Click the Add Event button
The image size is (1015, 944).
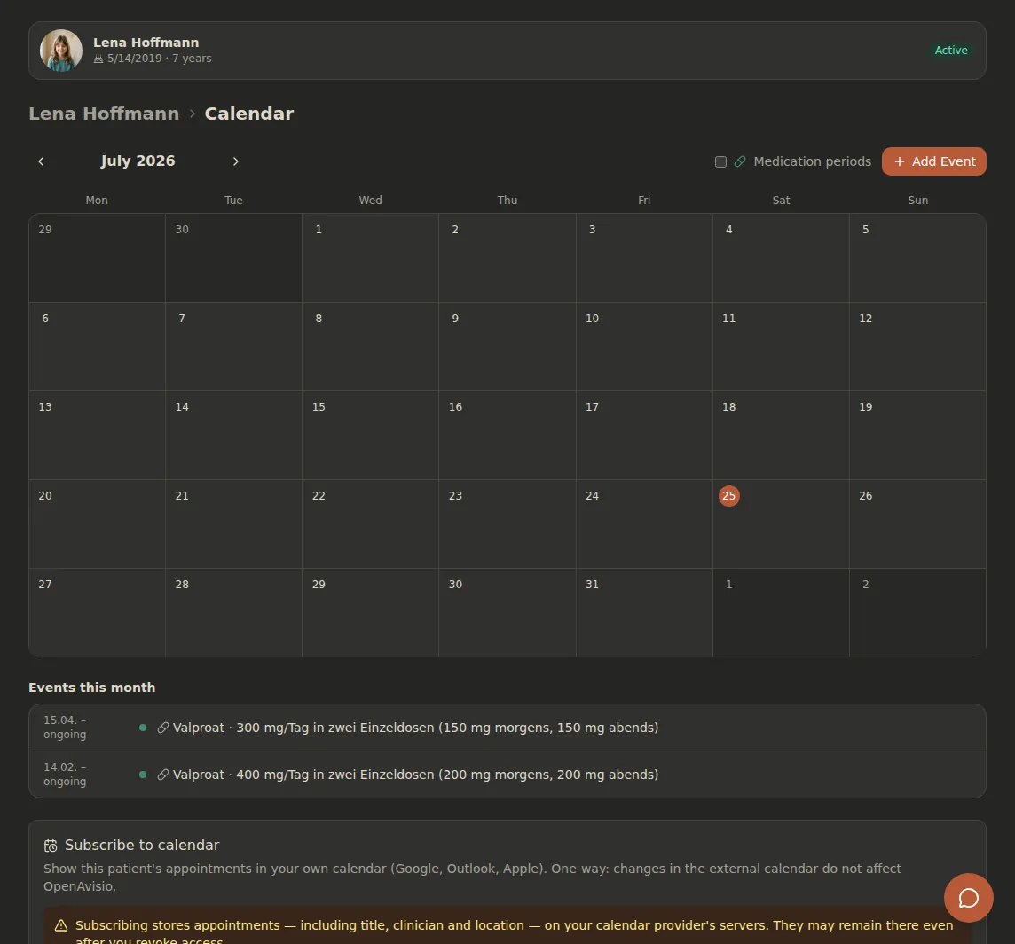pyautogui.click(x=933, y=161)
